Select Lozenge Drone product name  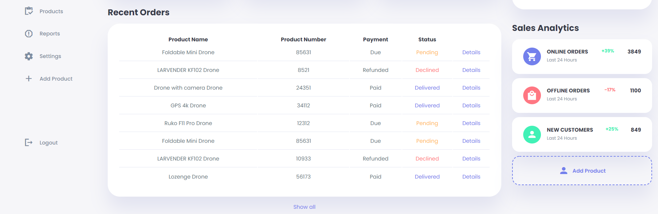[188, 177]
